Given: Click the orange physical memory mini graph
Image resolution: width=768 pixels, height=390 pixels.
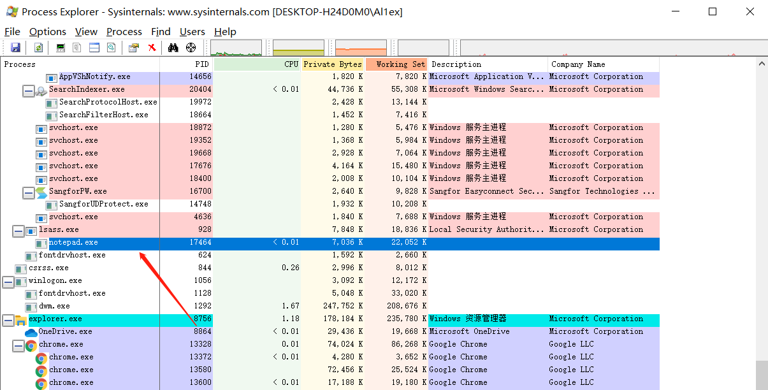Looking at the screenshot, I should [361, 48].
